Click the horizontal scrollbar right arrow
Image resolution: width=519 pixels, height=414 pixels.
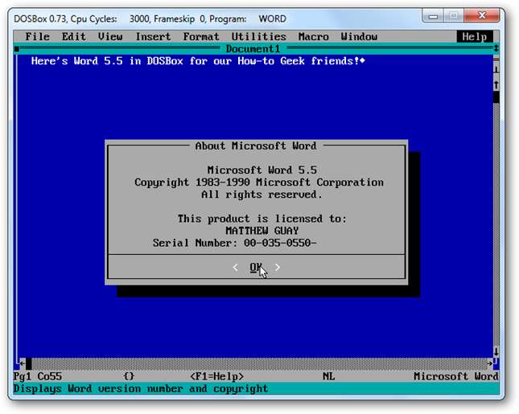coord(489,363)
